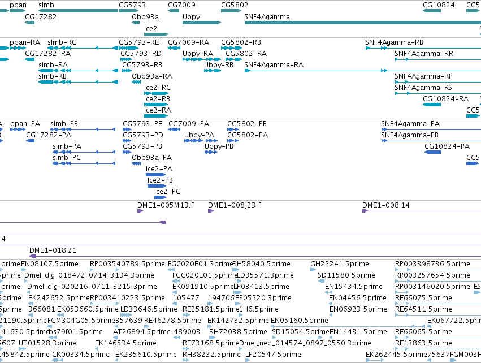481x363 pixels.
Task: Select transcript CG17282-RA
Action: pos(47,53)
